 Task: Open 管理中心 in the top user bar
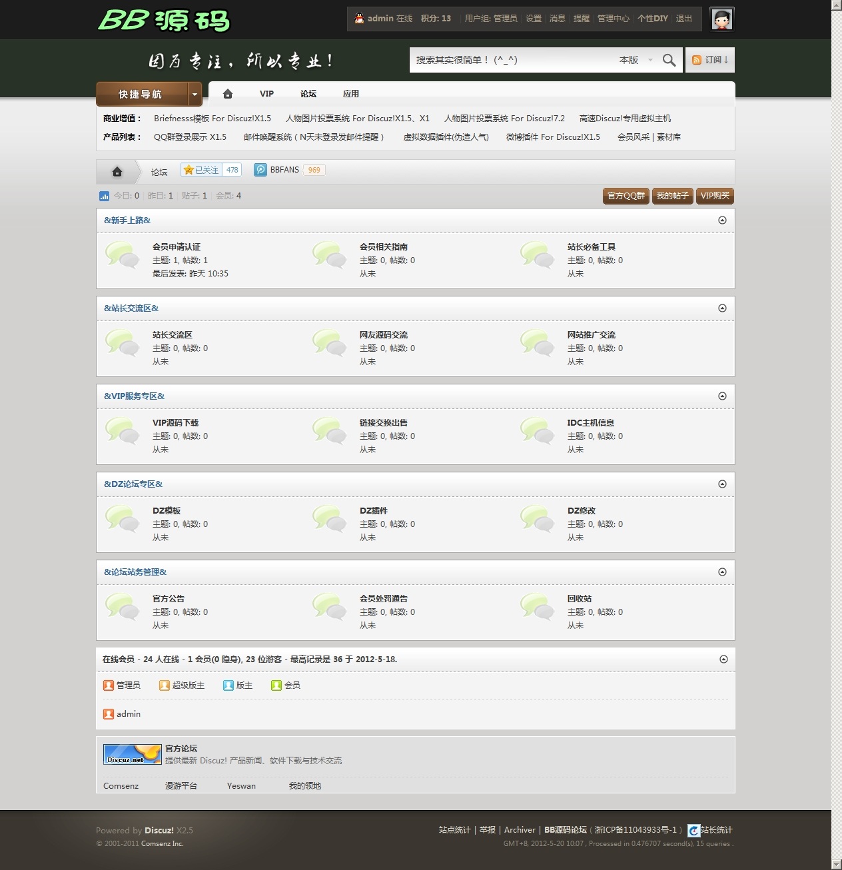click(x=614, y=19)
